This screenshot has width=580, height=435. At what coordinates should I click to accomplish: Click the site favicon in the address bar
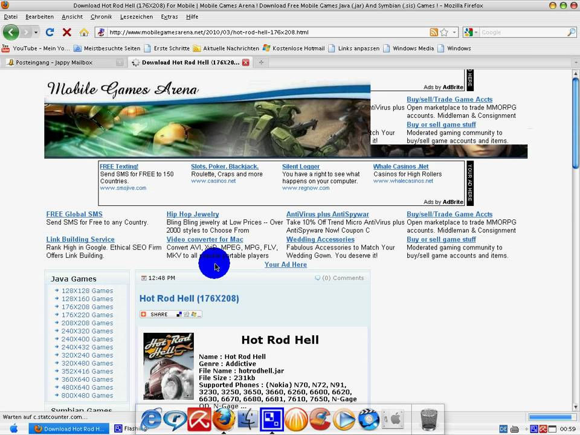tap(101, 32)
